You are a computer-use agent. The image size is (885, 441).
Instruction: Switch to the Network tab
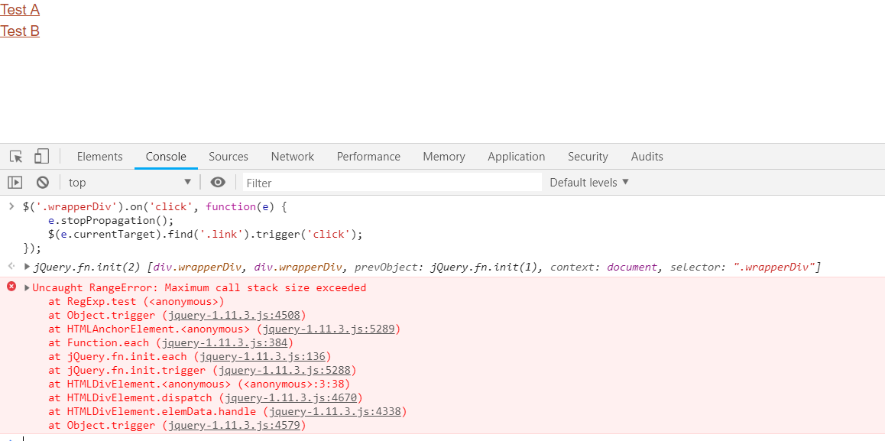pos(292,156)
